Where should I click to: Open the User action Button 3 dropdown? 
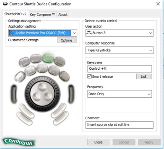coord(119,33)
